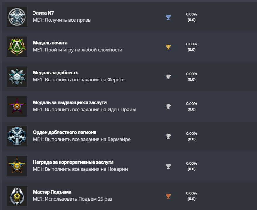Image resolution: width=257 pixels, height=210 pixels.
Task: Click the silver trophy for Награда за корпоративные заслуги
Action: coord(168,166)
